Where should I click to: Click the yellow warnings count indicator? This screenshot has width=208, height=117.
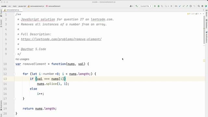click(188, 14)
